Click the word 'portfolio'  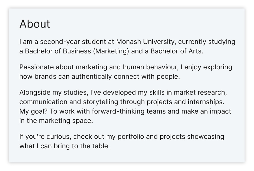[x=131, y=137]
